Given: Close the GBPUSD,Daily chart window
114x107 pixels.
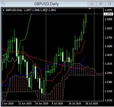Looking at the screenshot, I should 110,4.
